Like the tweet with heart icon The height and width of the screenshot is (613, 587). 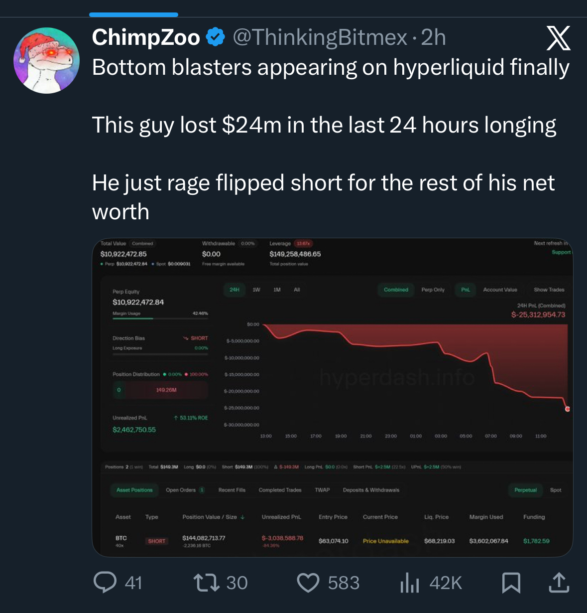coord(308,582)
